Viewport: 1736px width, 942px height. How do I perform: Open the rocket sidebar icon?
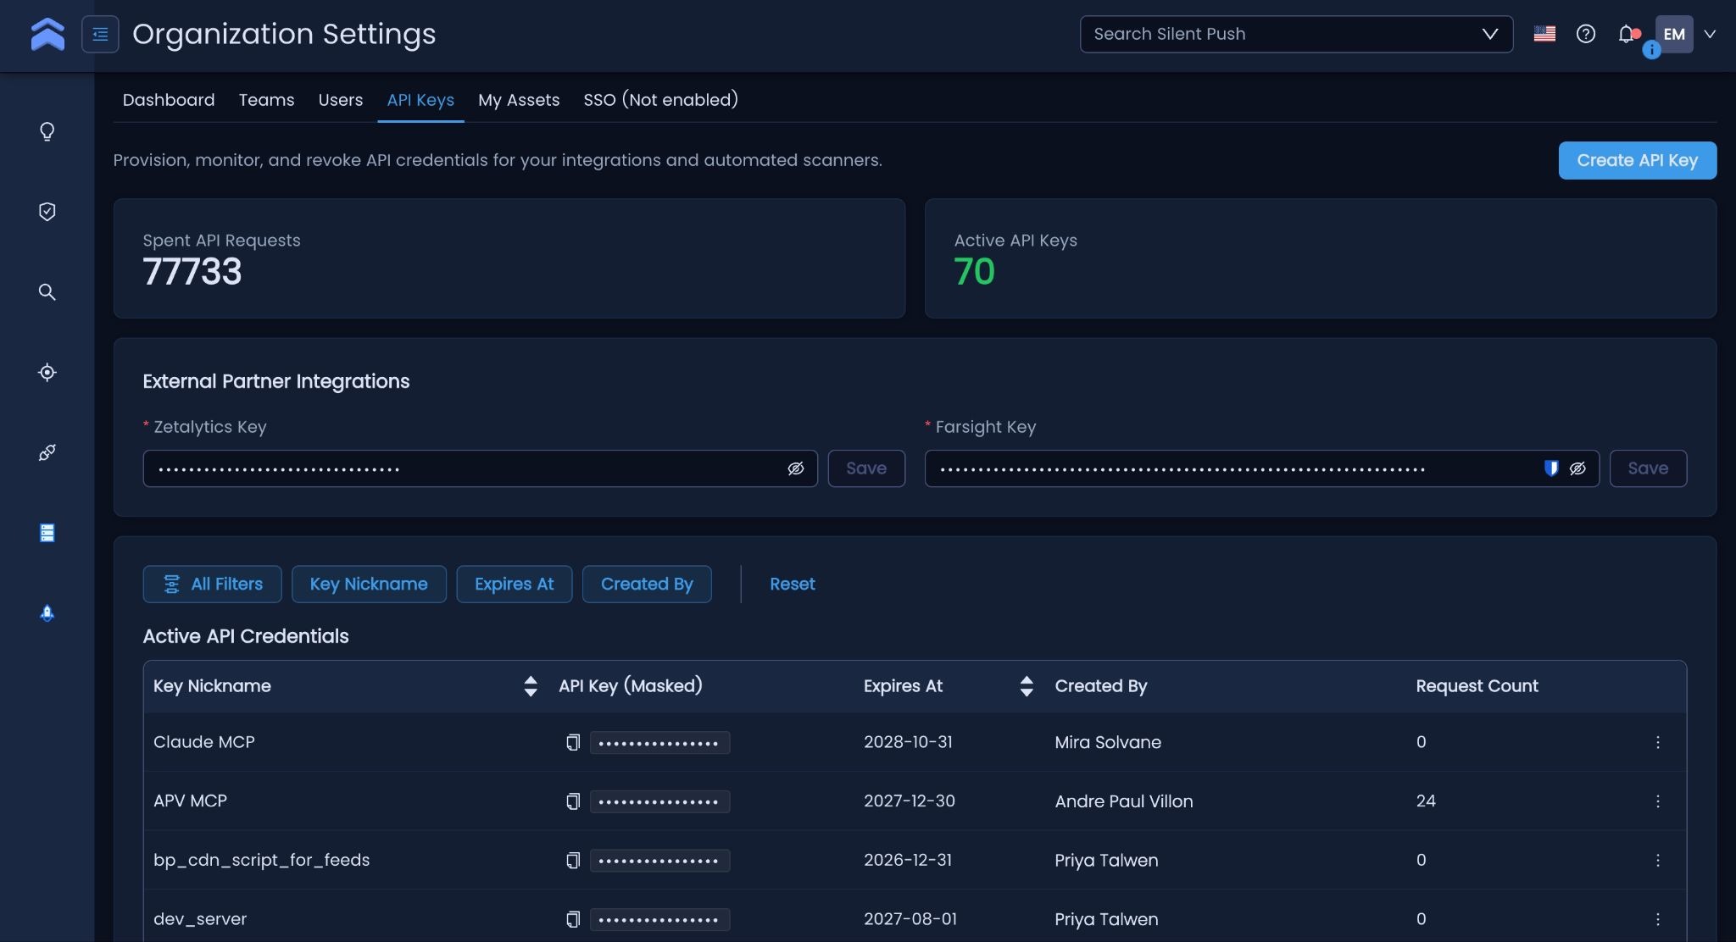(47, 612)
